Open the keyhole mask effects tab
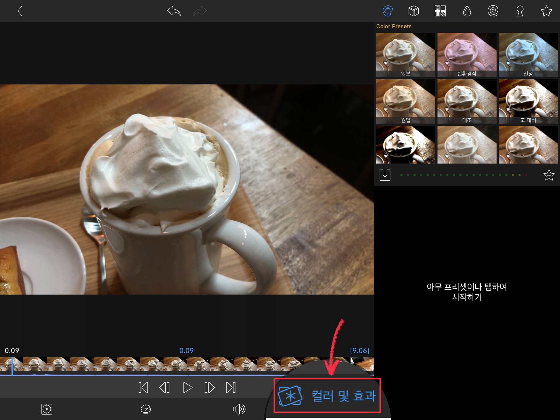560x420 pixels. point(520,11)
